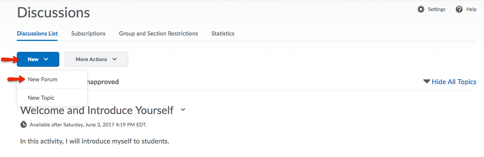Click the clock availability icon

24,124
